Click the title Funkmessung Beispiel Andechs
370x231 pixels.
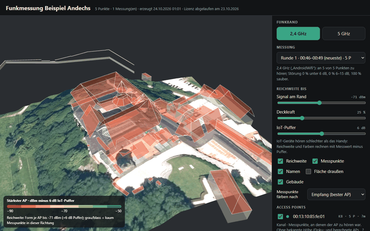[48, 8]
